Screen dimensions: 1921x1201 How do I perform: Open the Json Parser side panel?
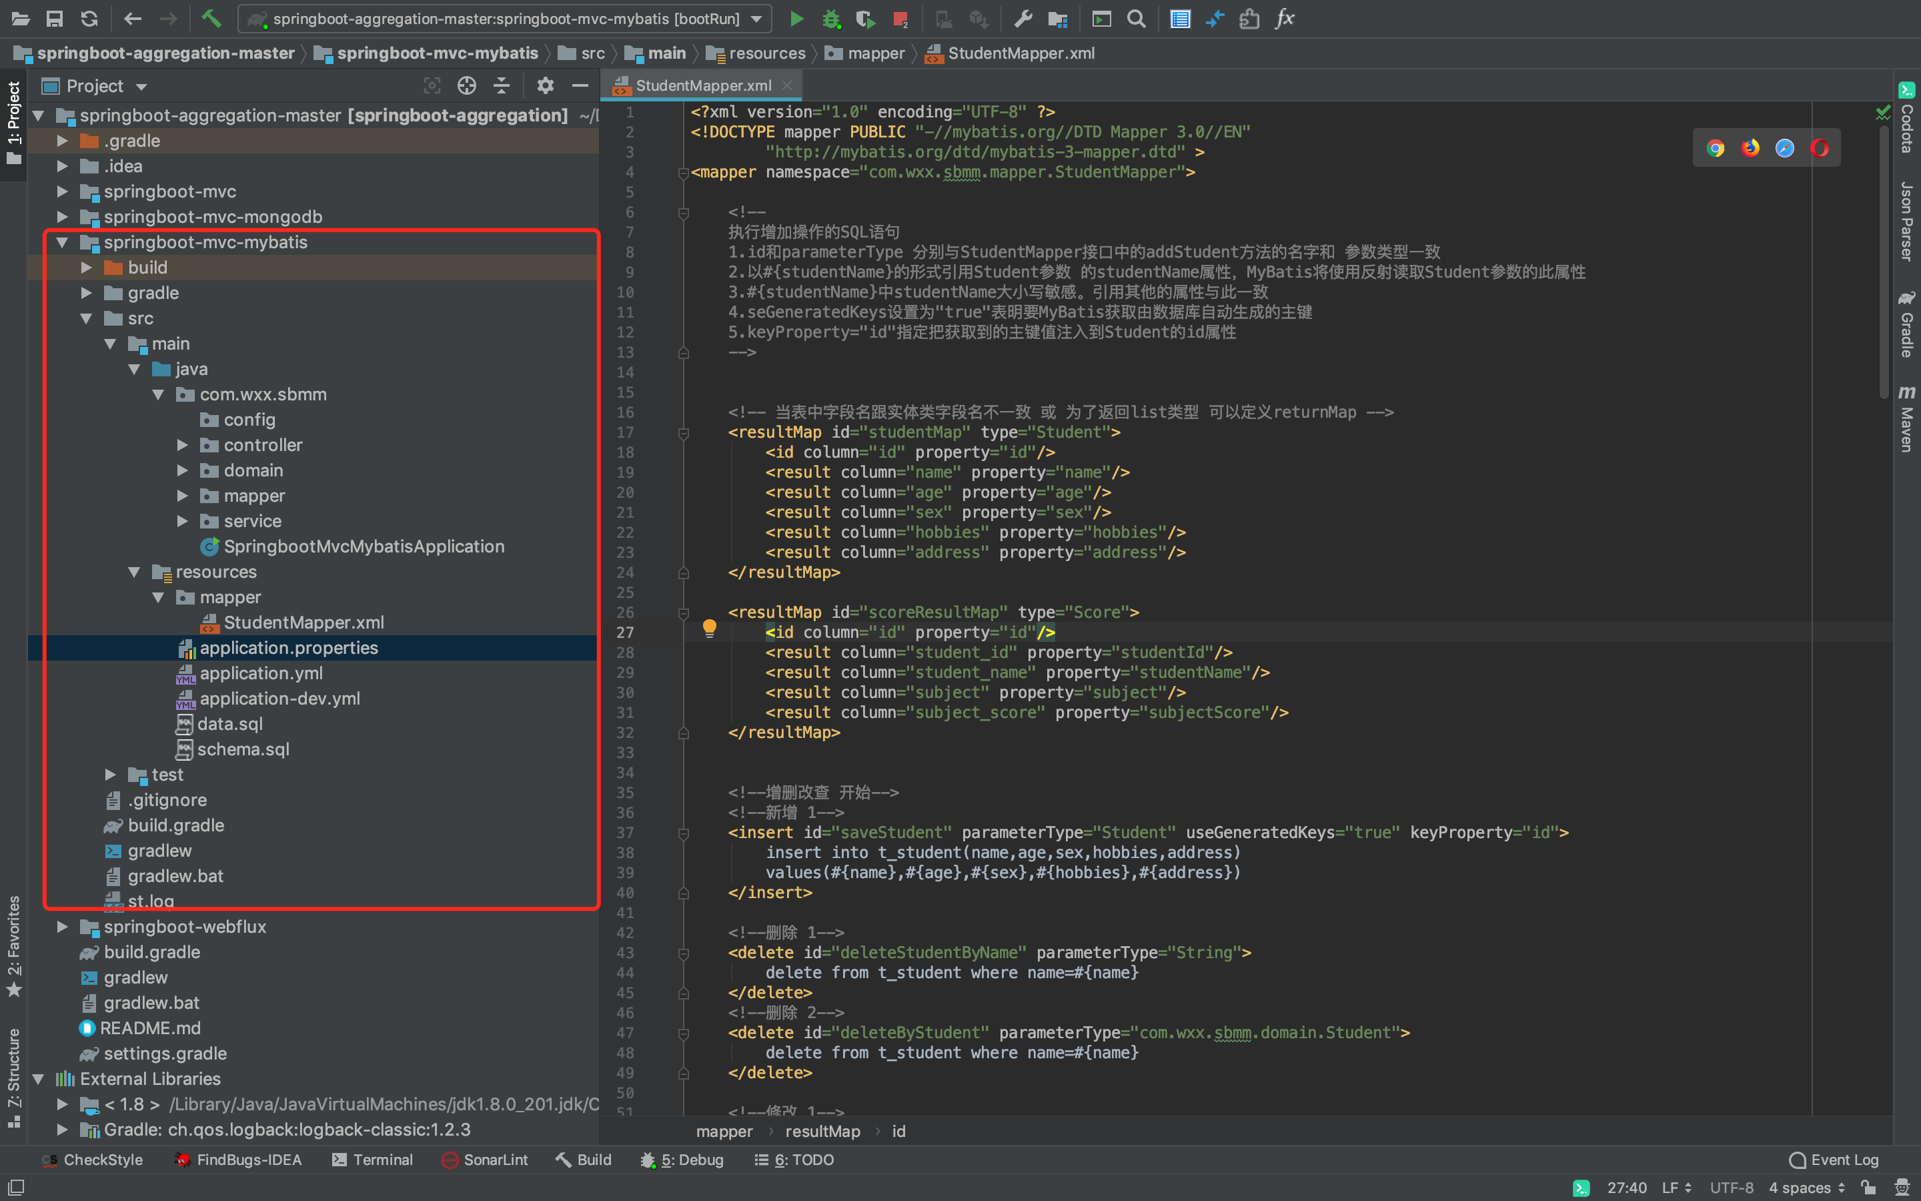pos(1907,221)
